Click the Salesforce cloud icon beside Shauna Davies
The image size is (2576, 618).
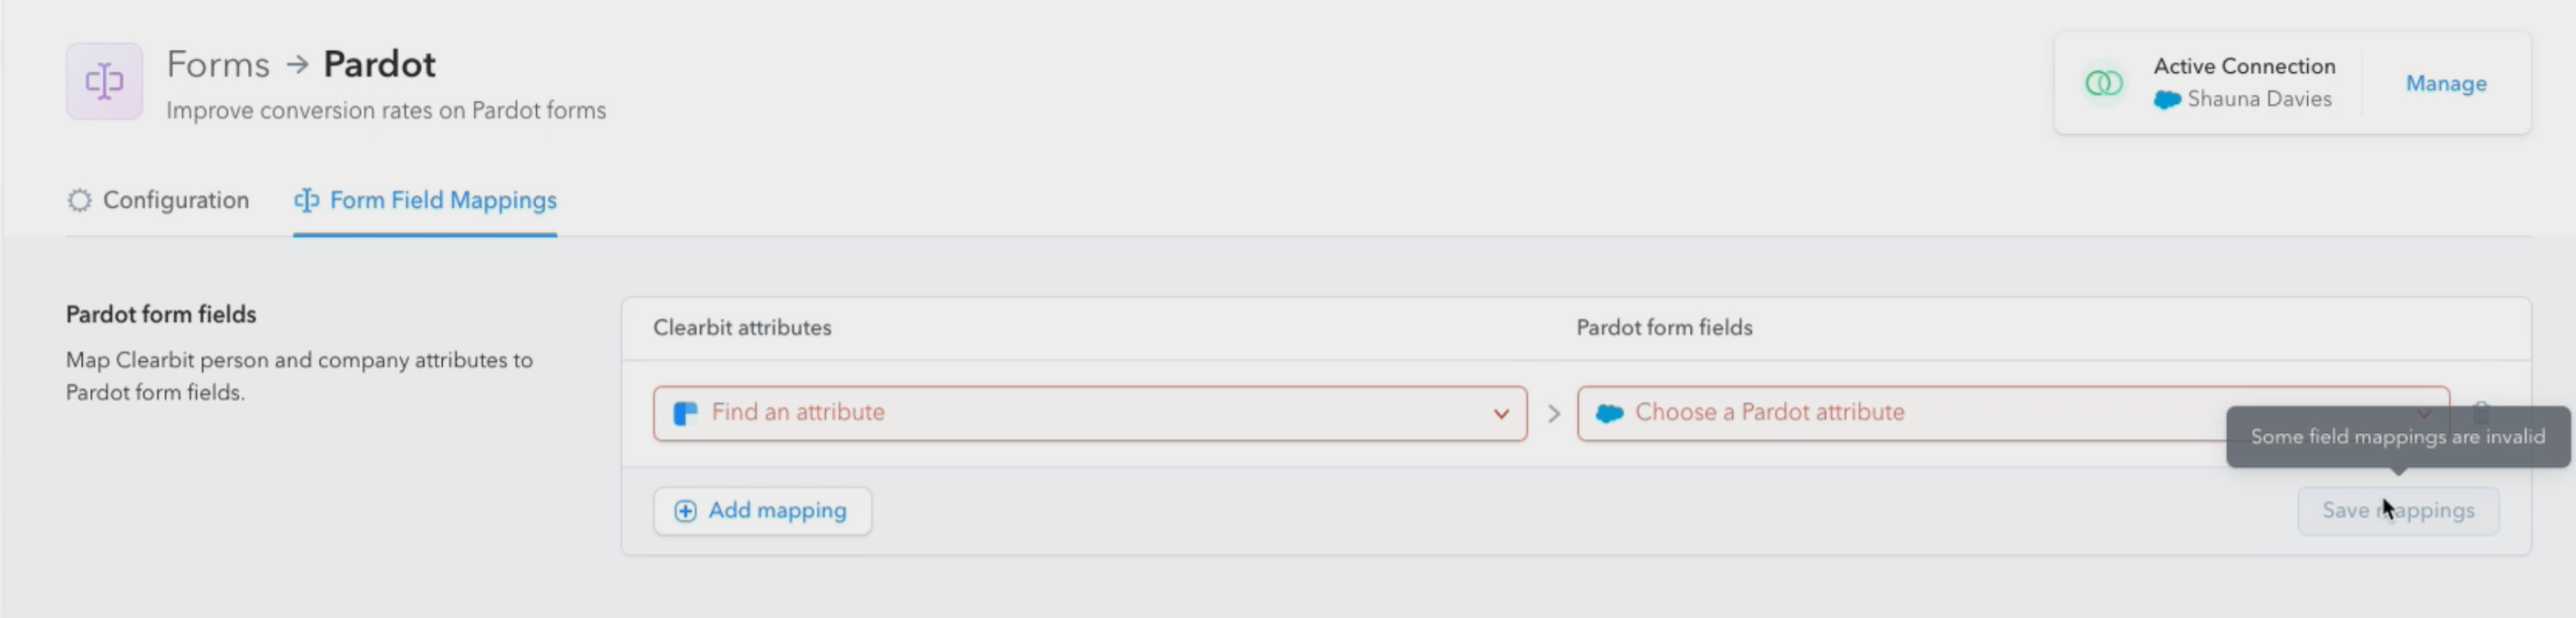2167,100
